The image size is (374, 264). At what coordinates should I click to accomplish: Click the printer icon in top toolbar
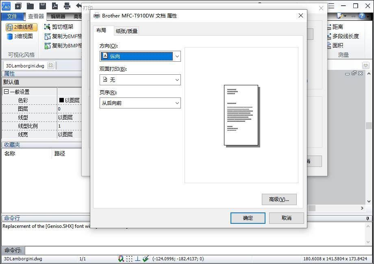67,5
